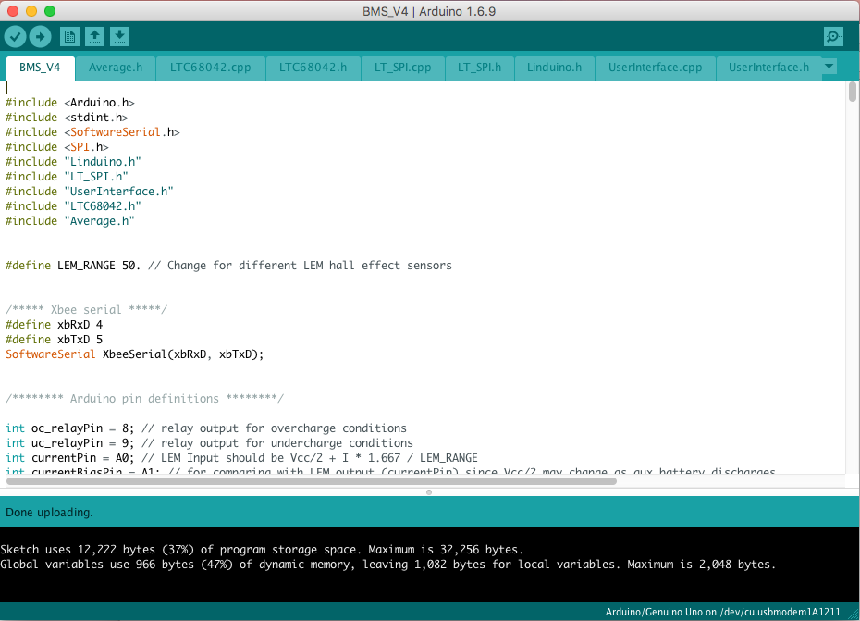The width and height of the screenshot is (860, 621).
Task: Click the "int oc_relayPin = 8" line
Action: (x=206, y=428)
